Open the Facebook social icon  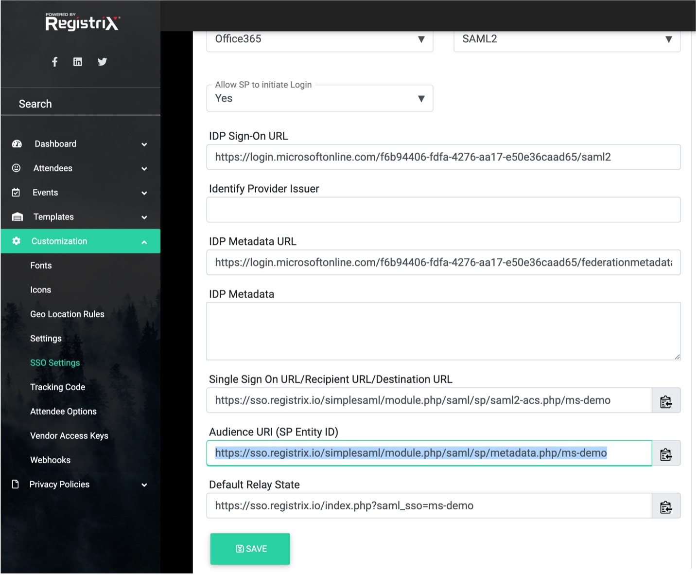[x=54, y=62]
